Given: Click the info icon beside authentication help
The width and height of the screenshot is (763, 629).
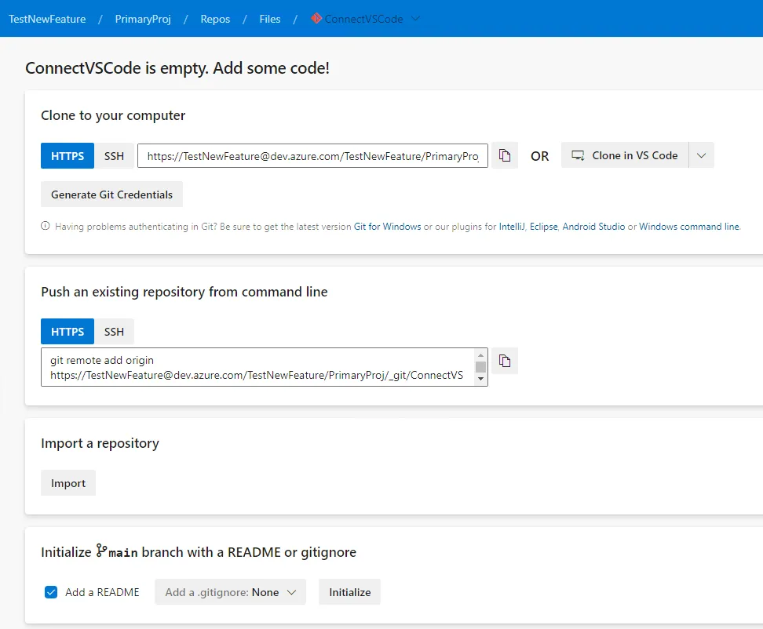Looking at the screenshot, I should point(46,227).
